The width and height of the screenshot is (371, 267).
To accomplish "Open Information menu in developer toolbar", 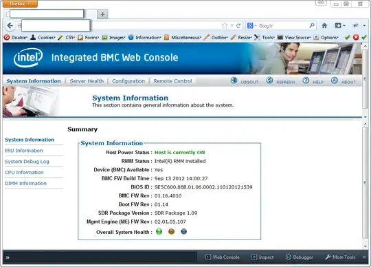I will 144,37.
